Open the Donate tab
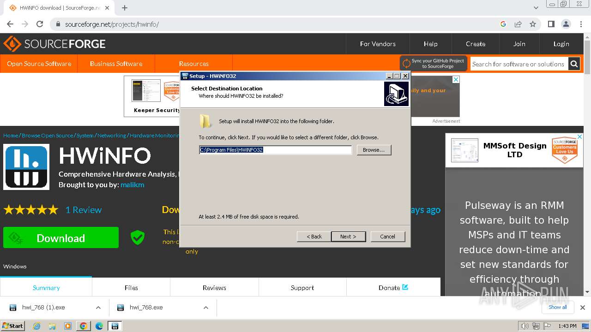This screenshot has height=332, width=591. 393,287
